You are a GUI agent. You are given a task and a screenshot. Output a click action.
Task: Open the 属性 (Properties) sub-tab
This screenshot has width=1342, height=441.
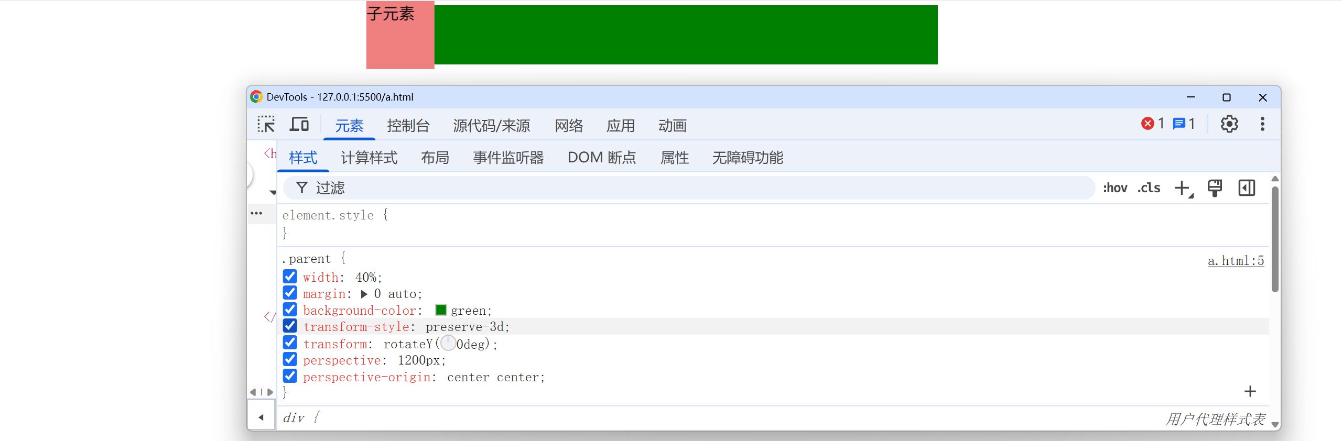[675, 158]
